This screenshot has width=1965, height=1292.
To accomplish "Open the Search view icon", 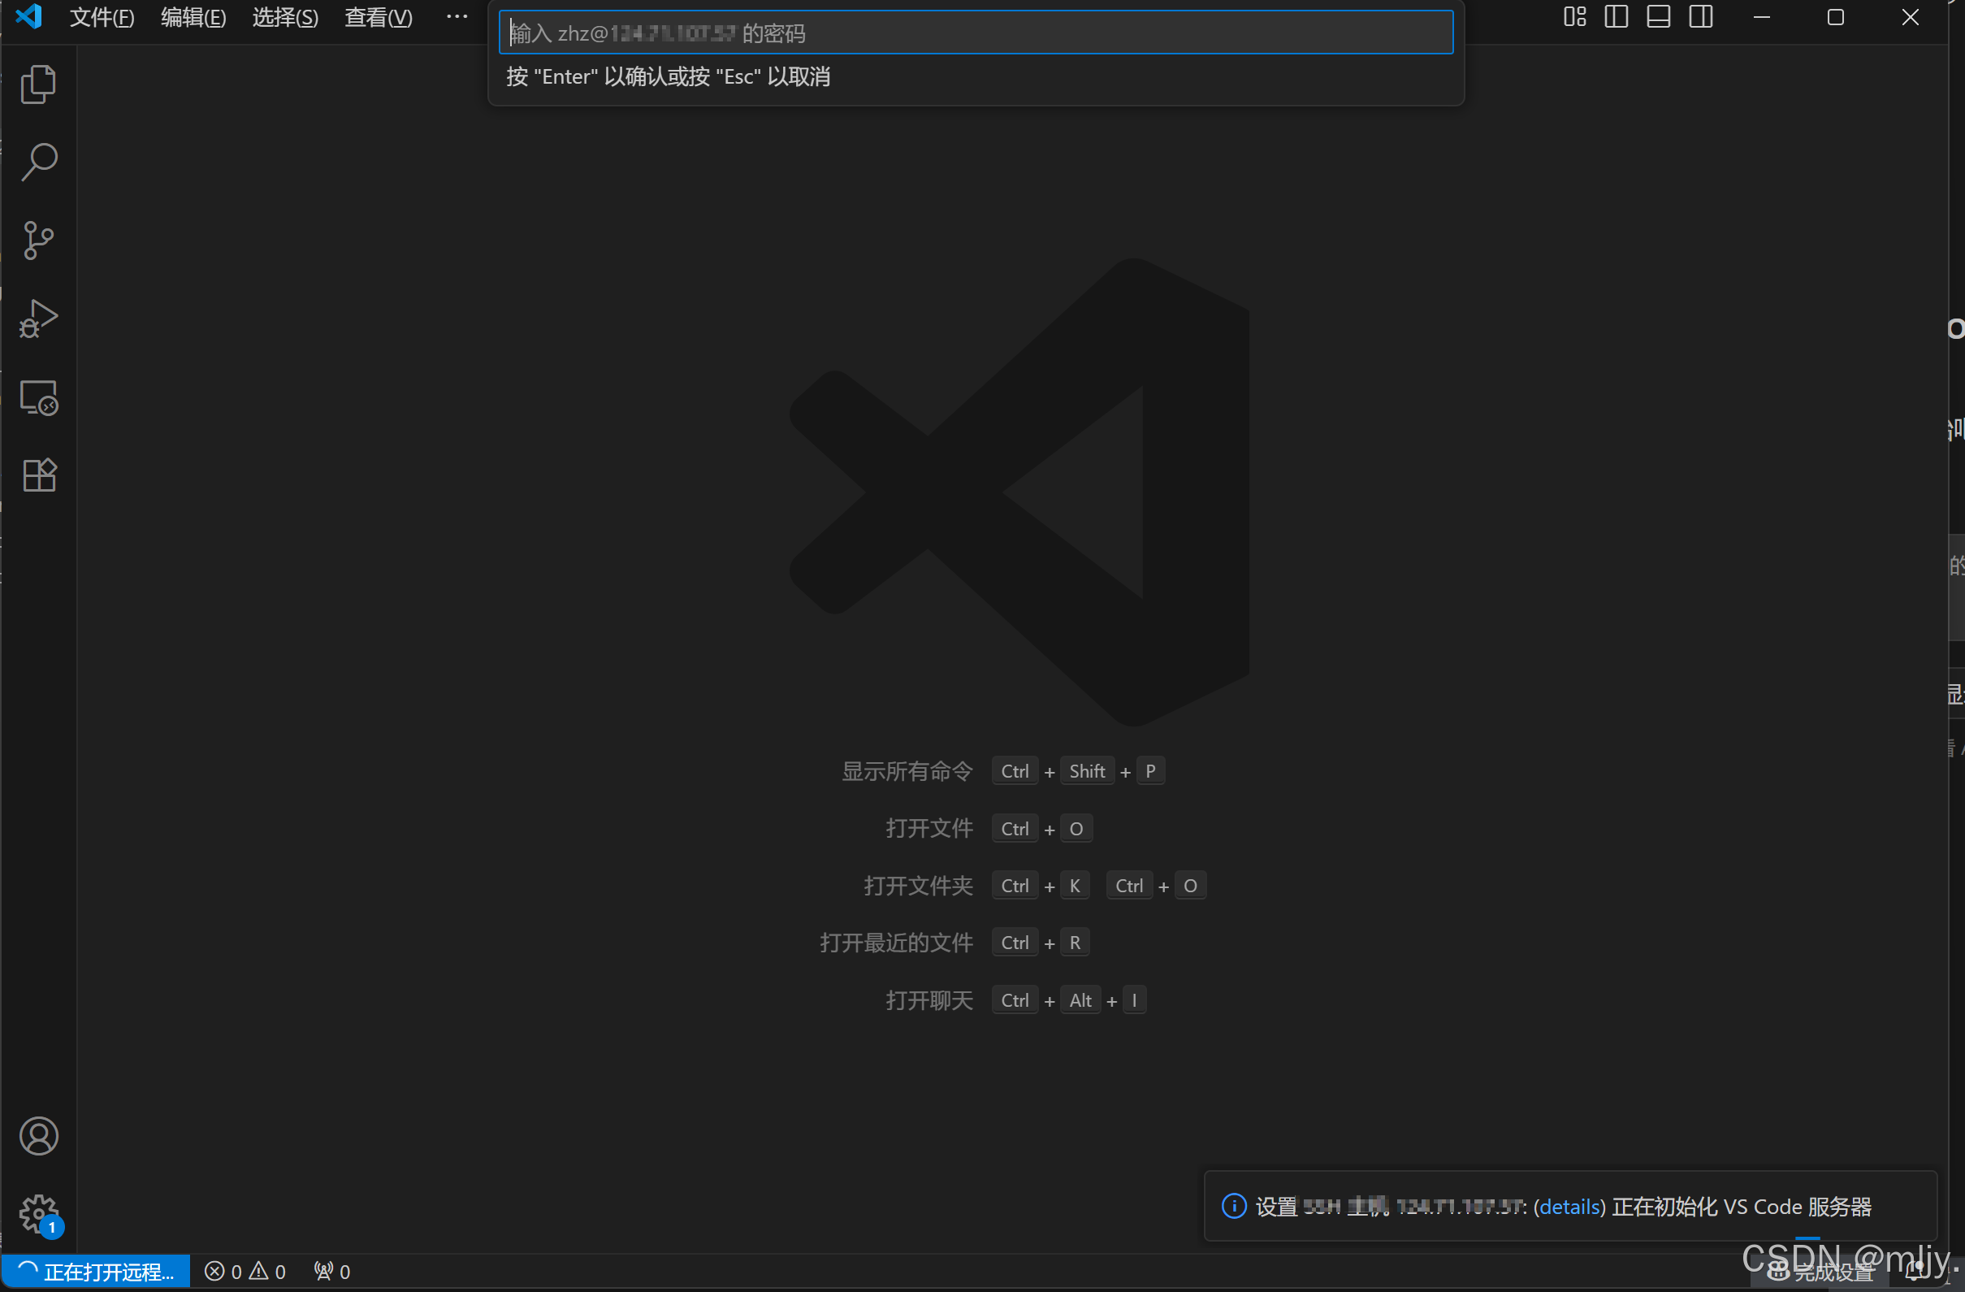I will pyautogui.click(x=38, y=162).
